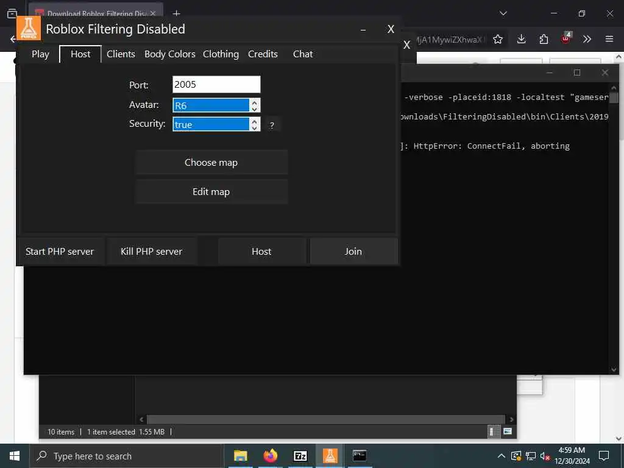Show hidden system tray icons
624x468 pixels.
(x=502, y=456)
